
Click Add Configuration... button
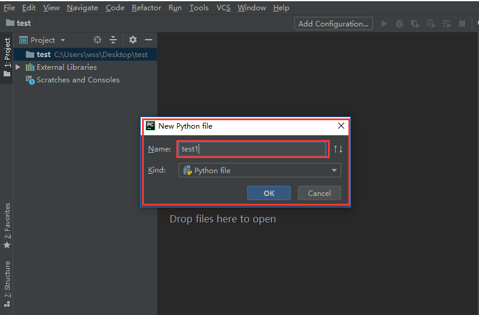(333, 23)
